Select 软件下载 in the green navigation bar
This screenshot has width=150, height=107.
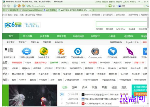point(28,36)
